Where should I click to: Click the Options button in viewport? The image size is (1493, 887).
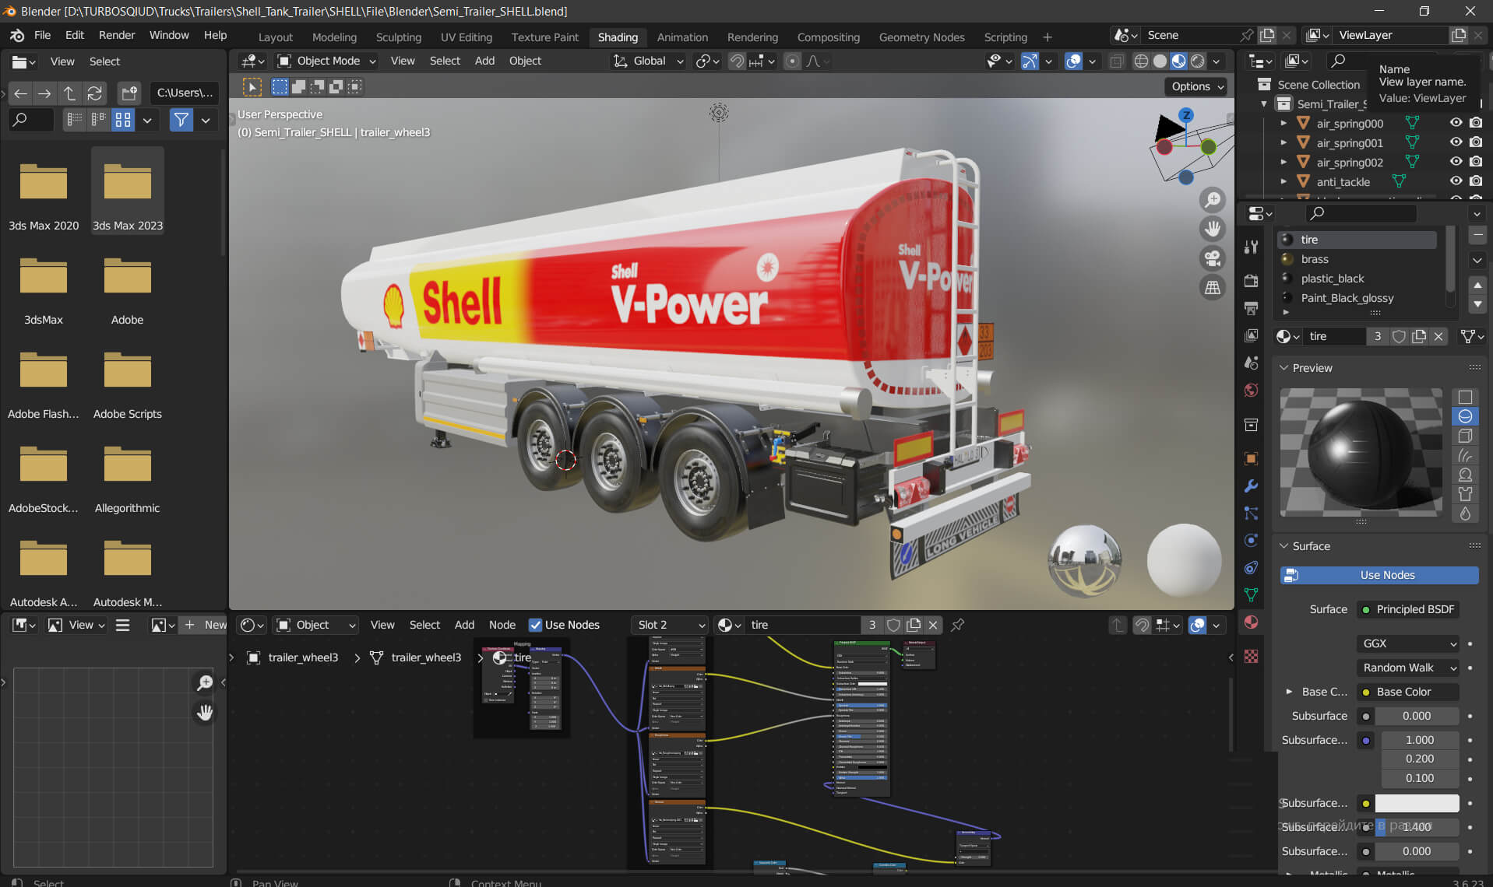[x=1198, y=86]
